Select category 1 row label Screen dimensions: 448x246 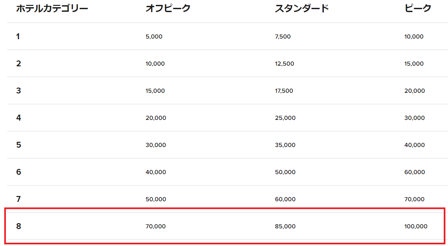click(x=18, y=37)
